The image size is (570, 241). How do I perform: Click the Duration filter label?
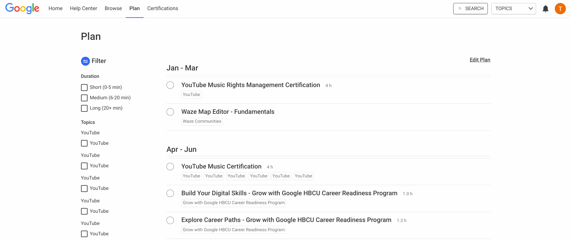pos(90,76)
